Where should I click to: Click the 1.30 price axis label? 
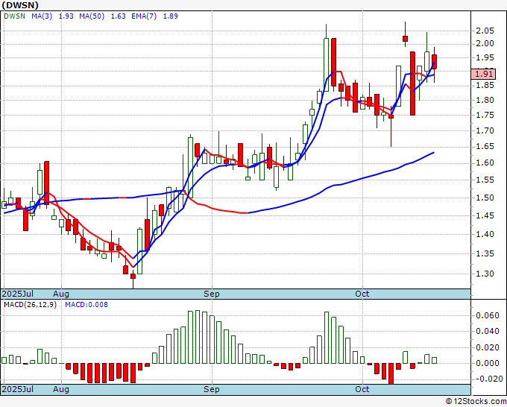pos(485,274)
